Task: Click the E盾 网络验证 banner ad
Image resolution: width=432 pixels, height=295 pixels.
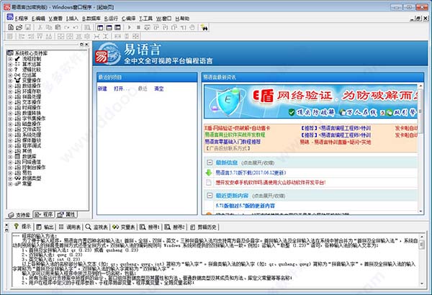Action: pyautogui.click(x=310, y=101)
